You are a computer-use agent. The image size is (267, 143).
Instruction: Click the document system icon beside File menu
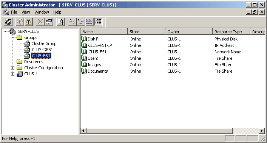coord(6,12)
